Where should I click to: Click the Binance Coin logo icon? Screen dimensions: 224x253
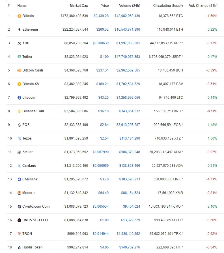[19, 111]
